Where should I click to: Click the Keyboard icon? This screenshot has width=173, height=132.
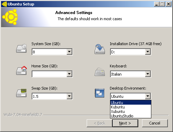[100, 72]
